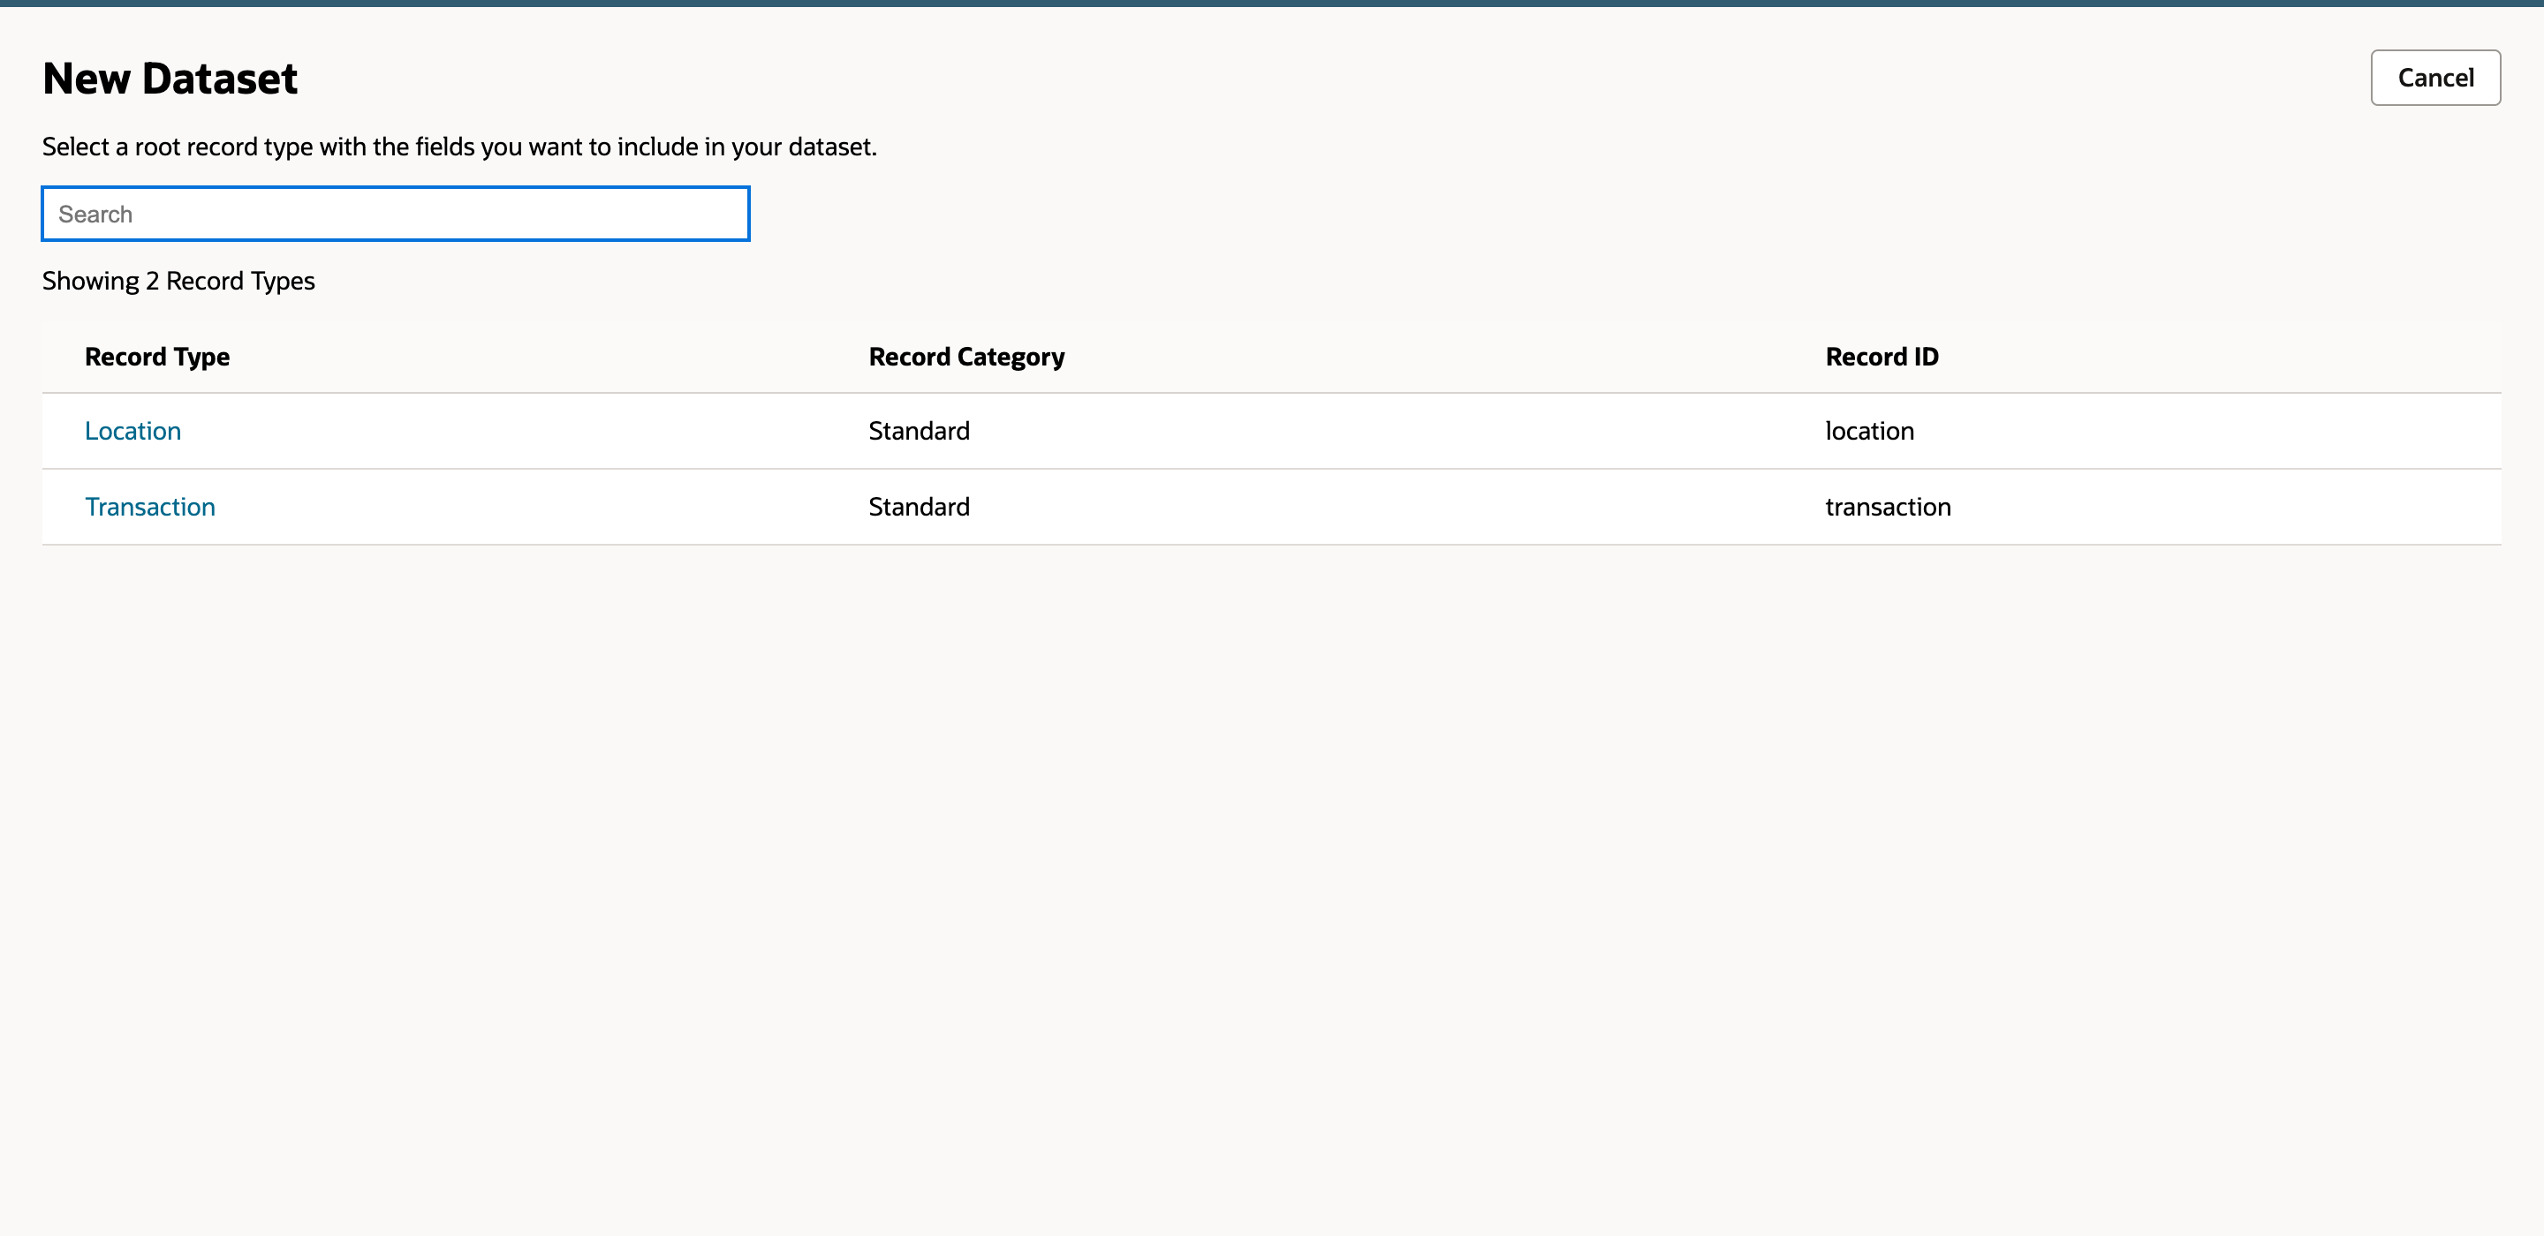This screenshot has width=2544, height=1236.
Task: Focus the Search record types field
Action: (x=395, y=214)
